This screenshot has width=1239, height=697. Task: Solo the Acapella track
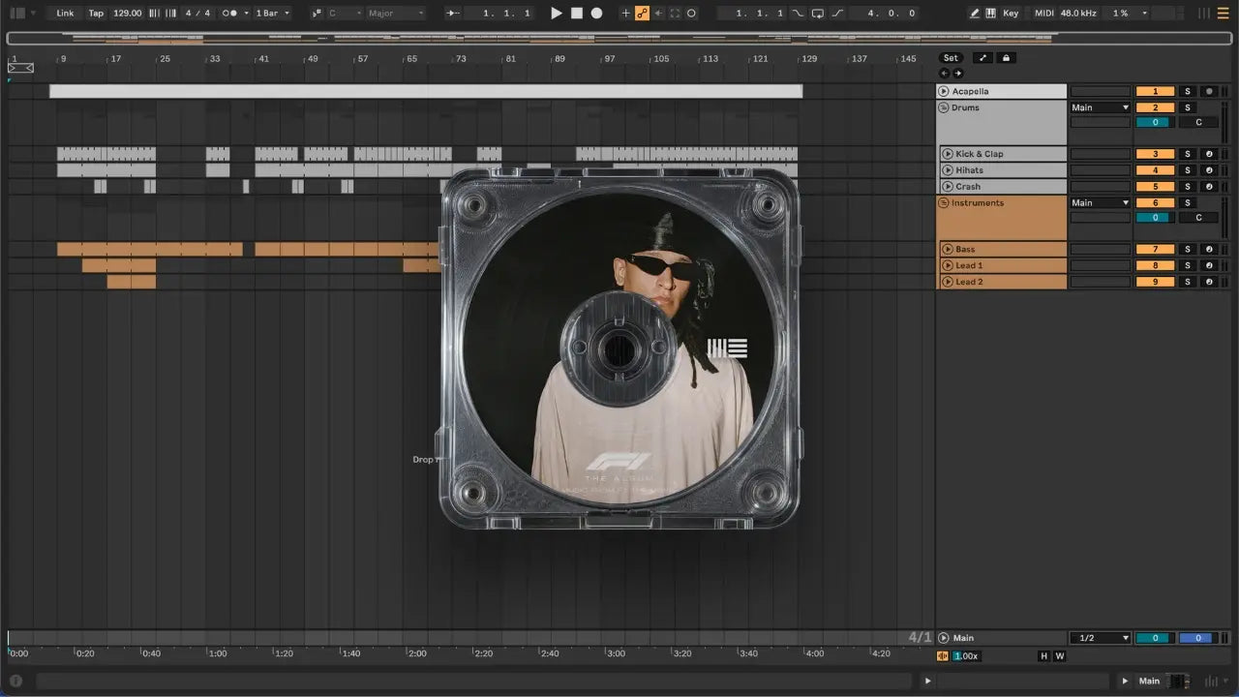pos(1188,91)
